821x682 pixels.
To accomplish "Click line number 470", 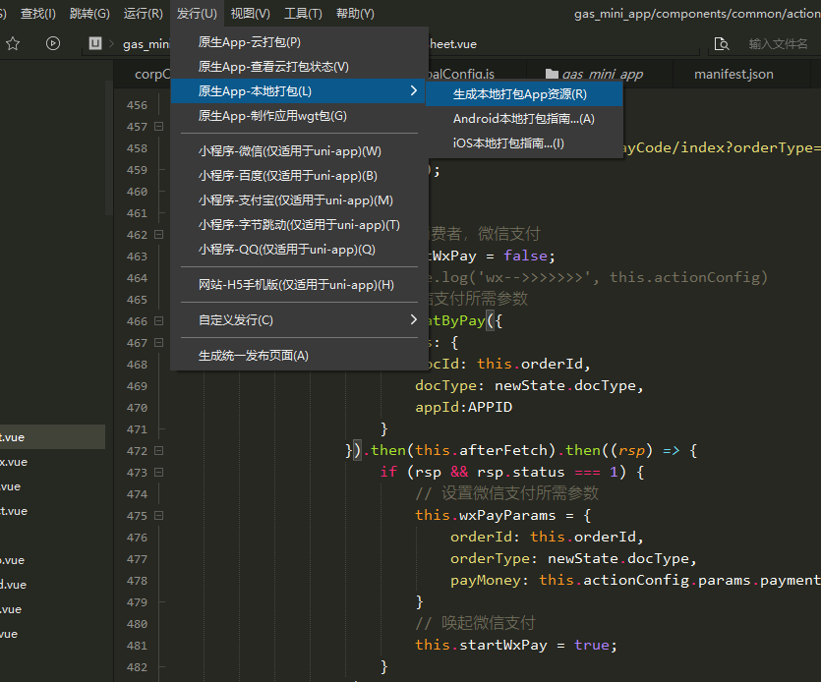I will pos(138,408).
